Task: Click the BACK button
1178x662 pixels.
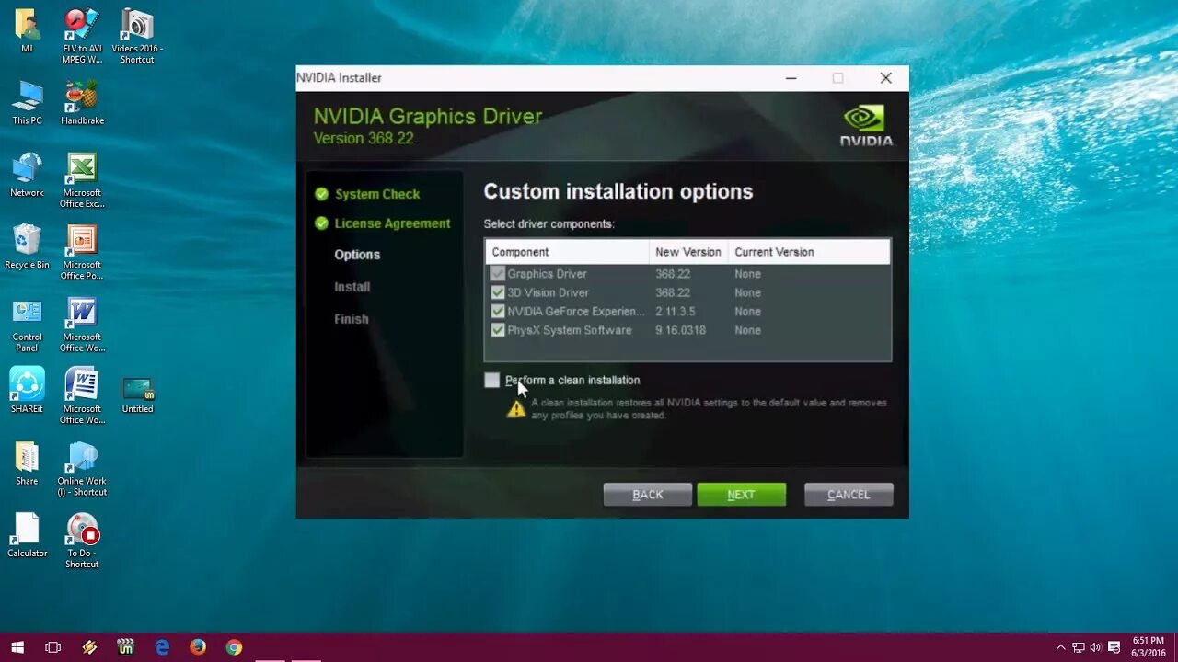Action: tap(648, 495)
